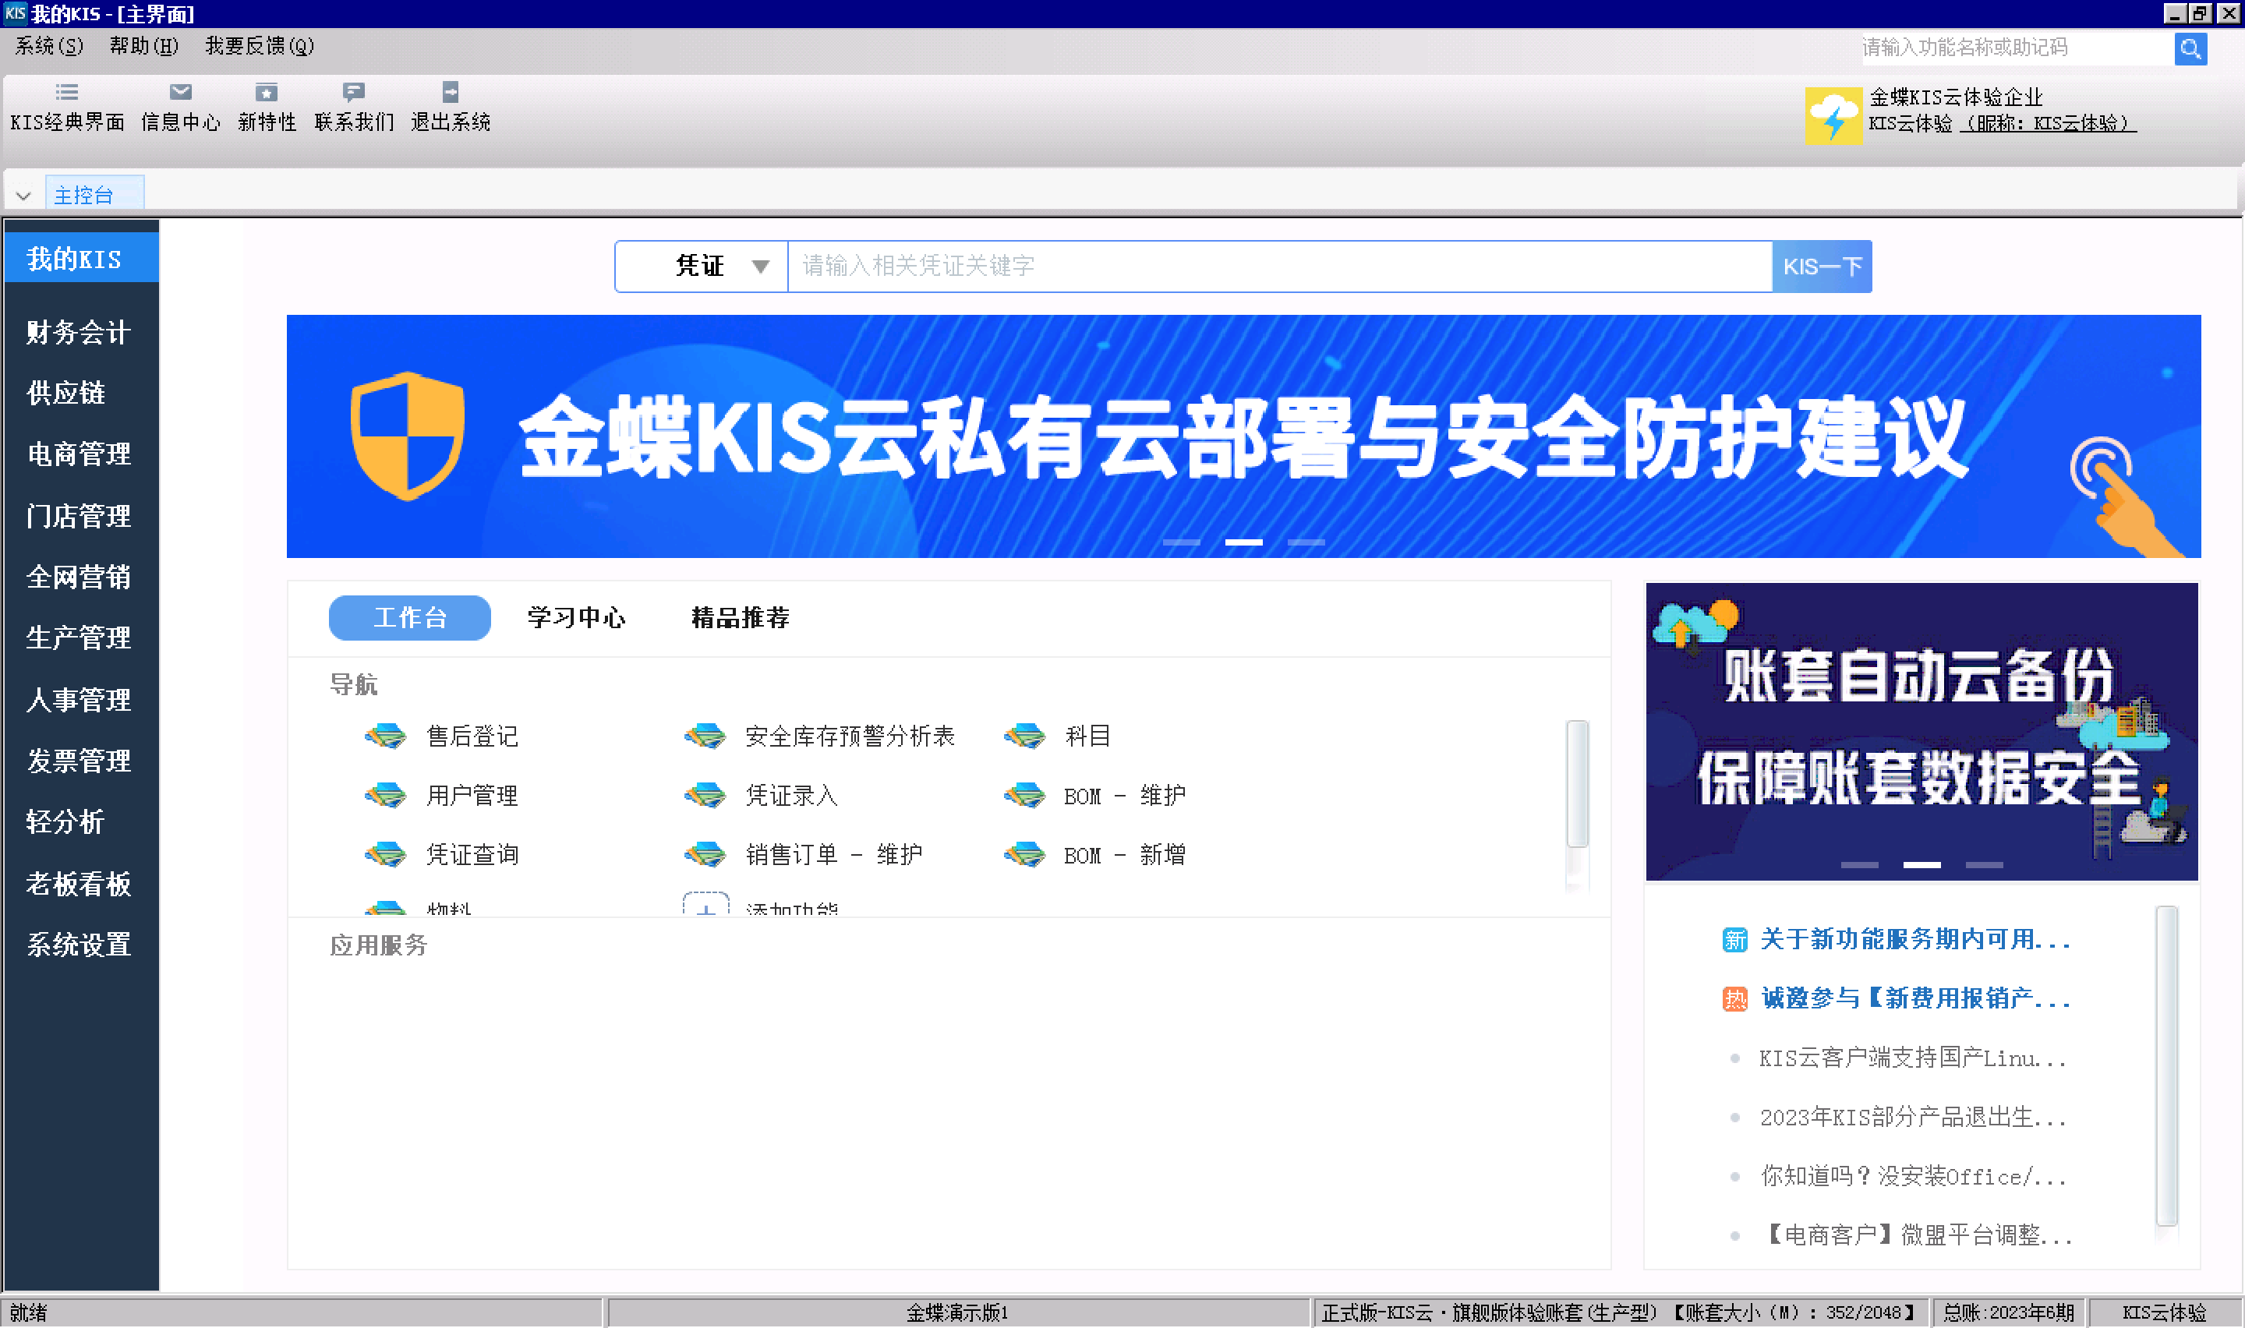The height and width of the screenshot is (1328, 2245).
Task: Click the news list scrollbar
Action: coord(2166,1065)
